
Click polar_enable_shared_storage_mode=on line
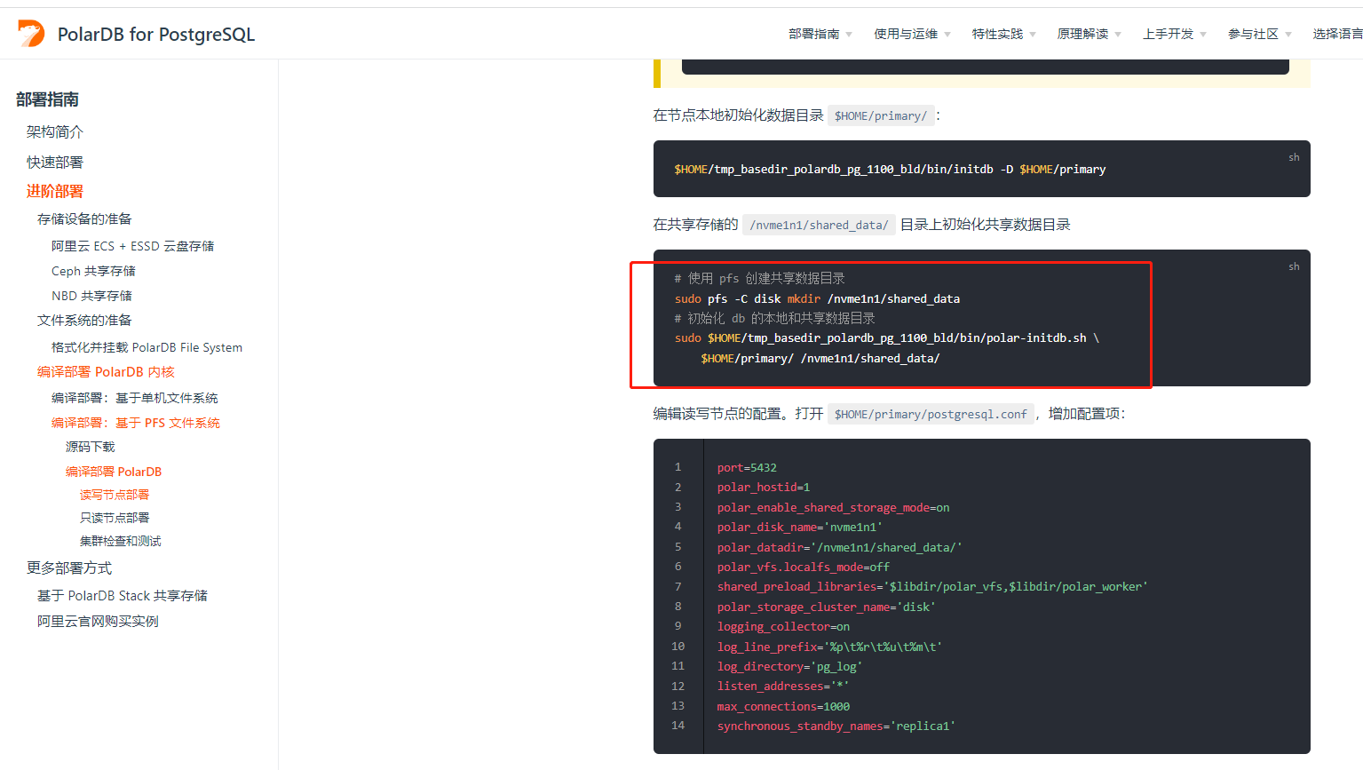pyautogui.click(x=833, y=507)
